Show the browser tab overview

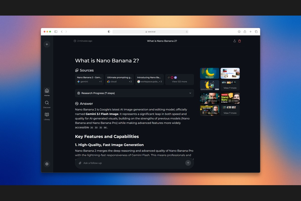tap(256, 32)
